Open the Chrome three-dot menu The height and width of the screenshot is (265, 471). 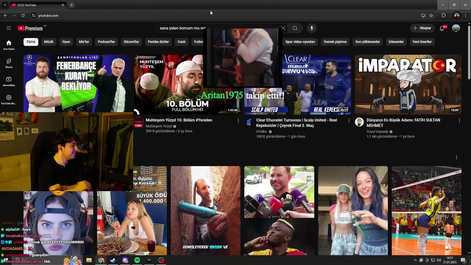[x=466, y=15]
